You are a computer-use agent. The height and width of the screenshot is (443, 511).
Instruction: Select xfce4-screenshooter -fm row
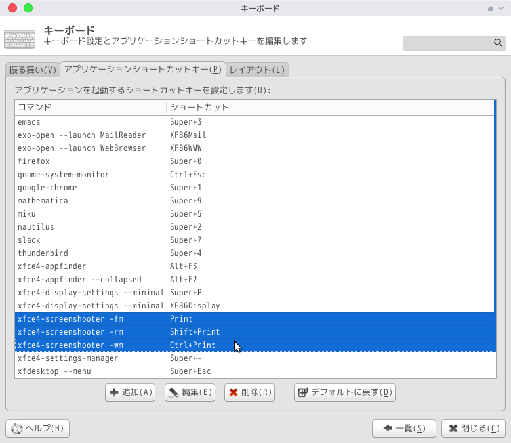[256, 319]
